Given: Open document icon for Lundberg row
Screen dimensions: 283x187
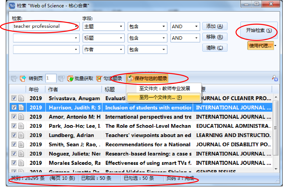Looking at the screenshot, I should click(x=21, y=135).
